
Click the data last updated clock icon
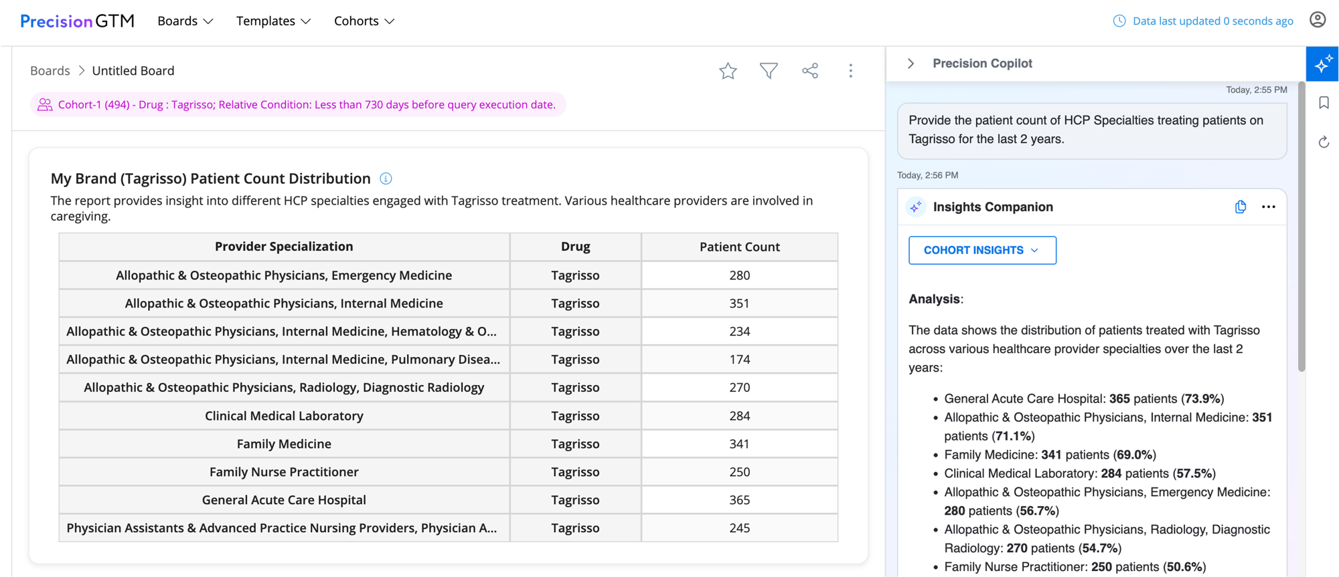click(1119, 21)
